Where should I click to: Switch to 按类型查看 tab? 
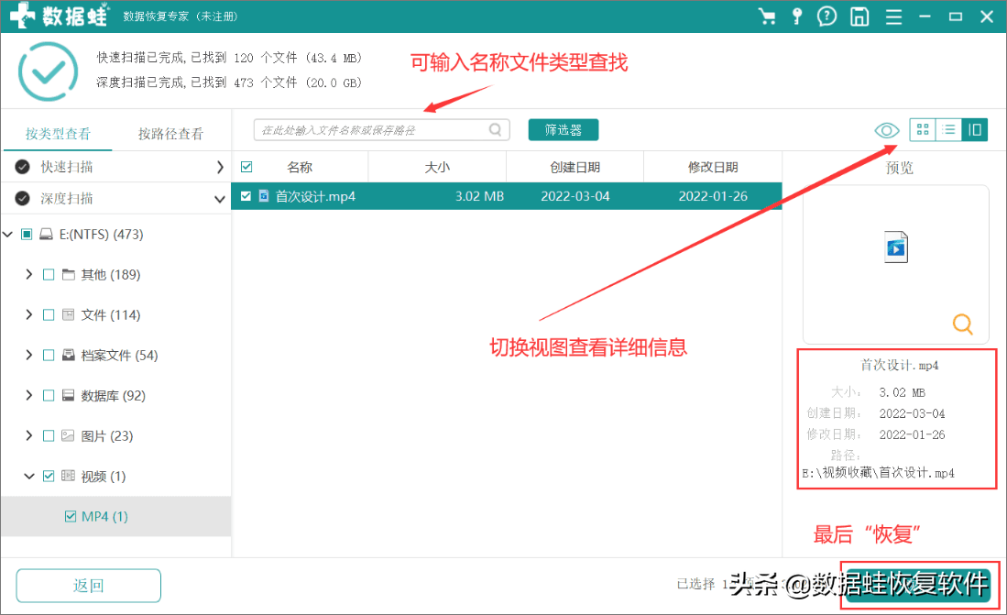tap(58, 134)
